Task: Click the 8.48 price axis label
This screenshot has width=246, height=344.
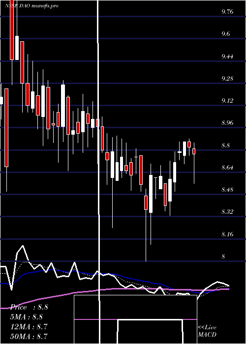Action: click(x=227, y=190)
